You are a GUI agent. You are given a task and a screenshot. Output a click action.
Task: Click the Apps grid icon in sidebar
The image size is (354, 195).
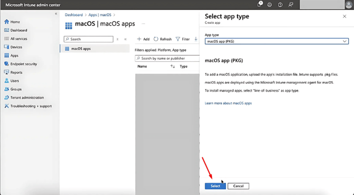coord(6,55)
